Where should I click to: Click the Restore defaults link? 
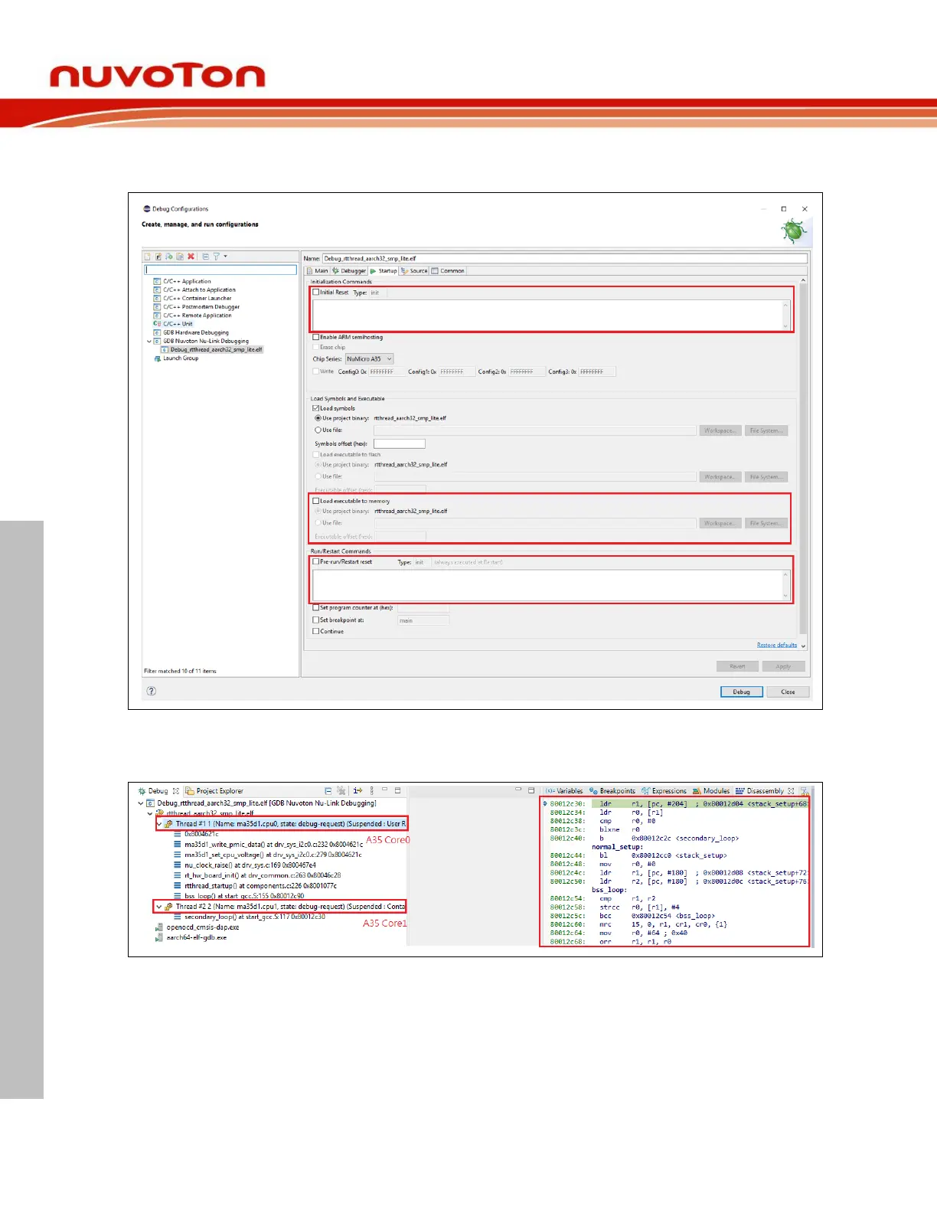coord(776,645)
